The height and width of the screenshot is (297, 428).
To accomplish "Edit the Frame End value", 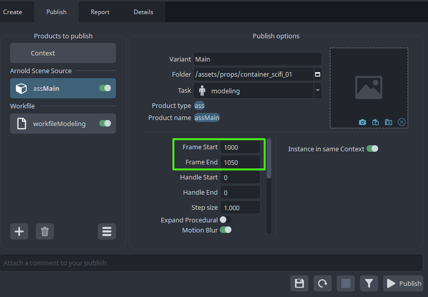I will tap(240, 162).
